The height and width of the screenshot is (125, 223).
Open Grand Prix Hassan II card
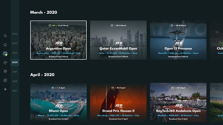click(x=118, y=102)
